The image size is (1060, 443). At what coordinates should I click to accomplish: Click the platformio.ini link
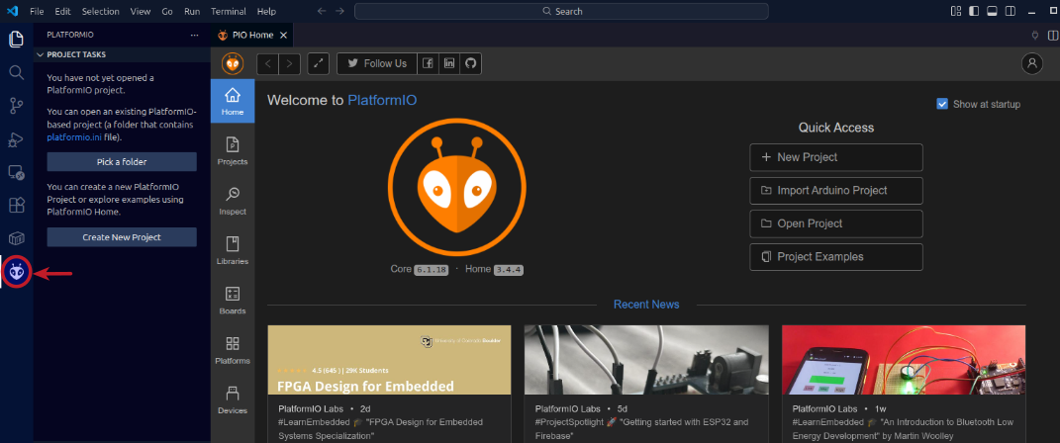coord(75,137)
